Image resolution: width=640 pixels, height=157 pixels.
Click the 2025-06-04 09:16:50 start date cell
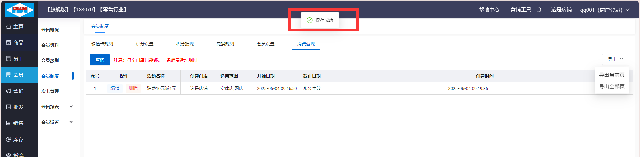coord(277,88)
